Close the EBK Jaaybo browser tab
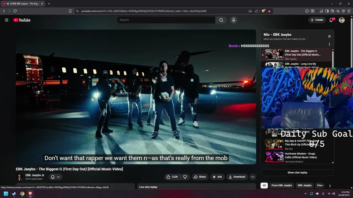Image resolution: width=353 pixels, height=198 pixels. (x=42, y=4)
